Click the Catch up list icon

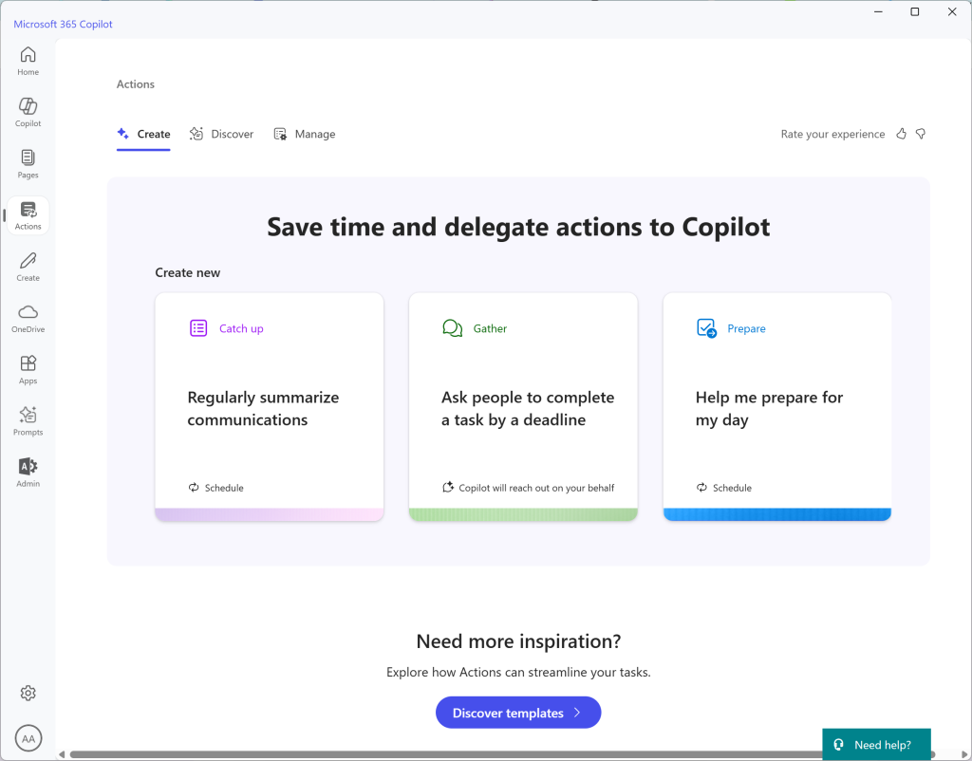point(198,327)
